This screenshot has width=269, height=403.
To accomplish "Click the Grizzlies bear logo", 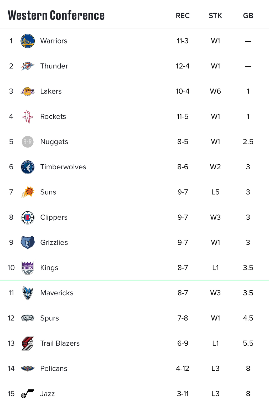I will 28,242.
